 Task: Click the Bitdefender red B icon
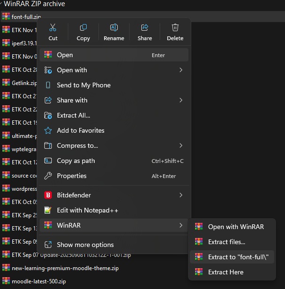click(48, 195)
